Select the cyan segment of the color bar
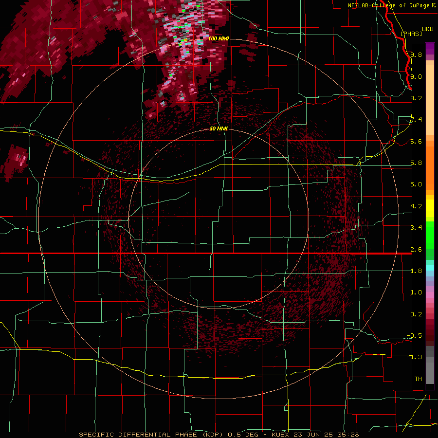438x438 pixels. [430, 268]
